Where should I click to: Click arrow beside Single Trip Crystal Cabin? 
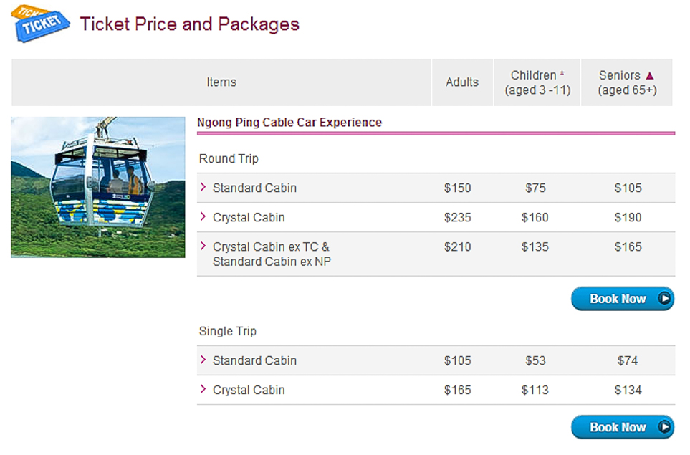click(203, 389)
